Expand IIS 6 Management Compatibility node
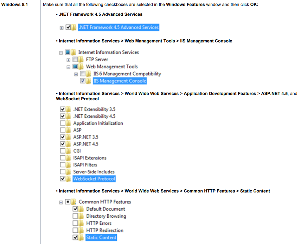 pyautogui.click(x=76, y=74)
